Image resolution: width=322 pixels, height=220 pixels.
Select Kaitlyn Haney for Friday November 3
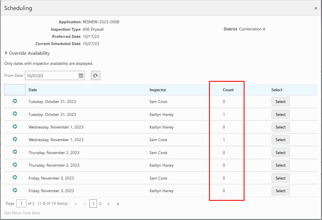click(x=281, y=191)
